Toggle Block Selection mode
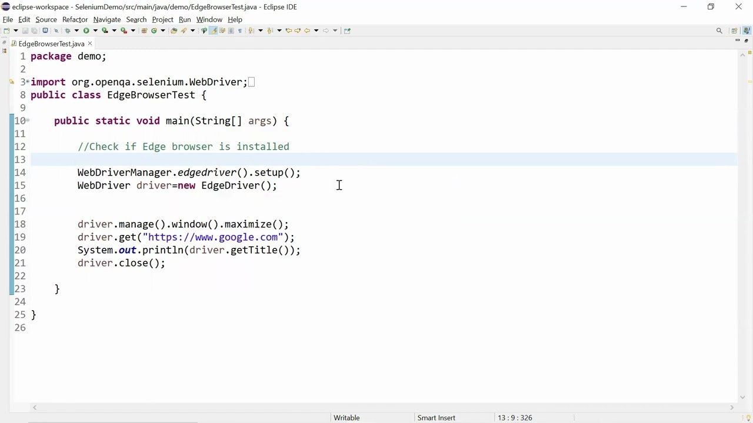Image resolution: width=753 pixels, height=423 pixels. pyautogui.click(x=231, y=31)
